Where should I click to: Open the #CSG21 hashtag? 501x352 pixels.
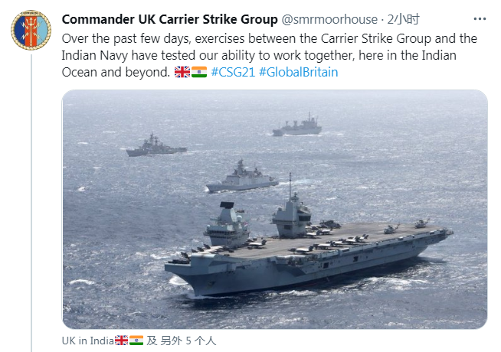(x=233, y=72)
